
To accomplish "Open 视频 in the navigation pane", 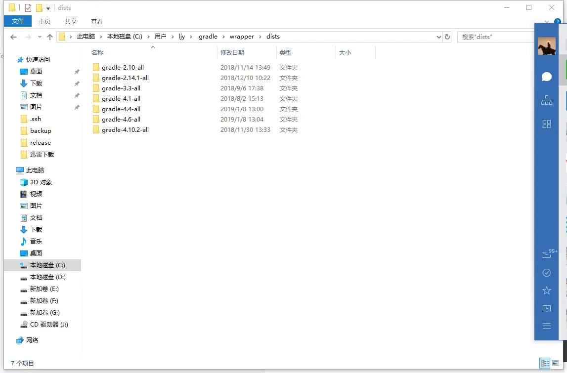I will point(36,194).
